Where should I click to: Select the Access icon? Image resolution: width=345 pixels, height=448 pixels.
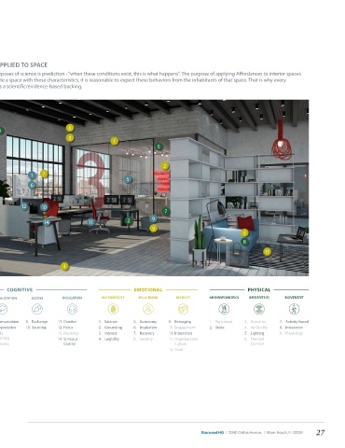coord(37,309)
